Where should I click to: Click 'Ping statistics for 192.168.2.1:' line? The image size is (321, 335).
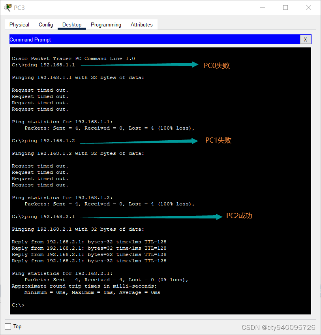click(62, 273)
